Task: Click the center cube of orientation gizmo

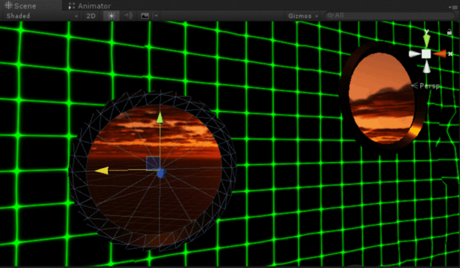Action: pyautogui.click(x=426, y=54)
